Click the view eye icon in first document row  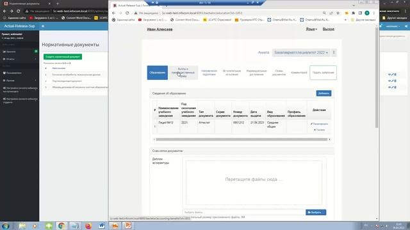389,75
